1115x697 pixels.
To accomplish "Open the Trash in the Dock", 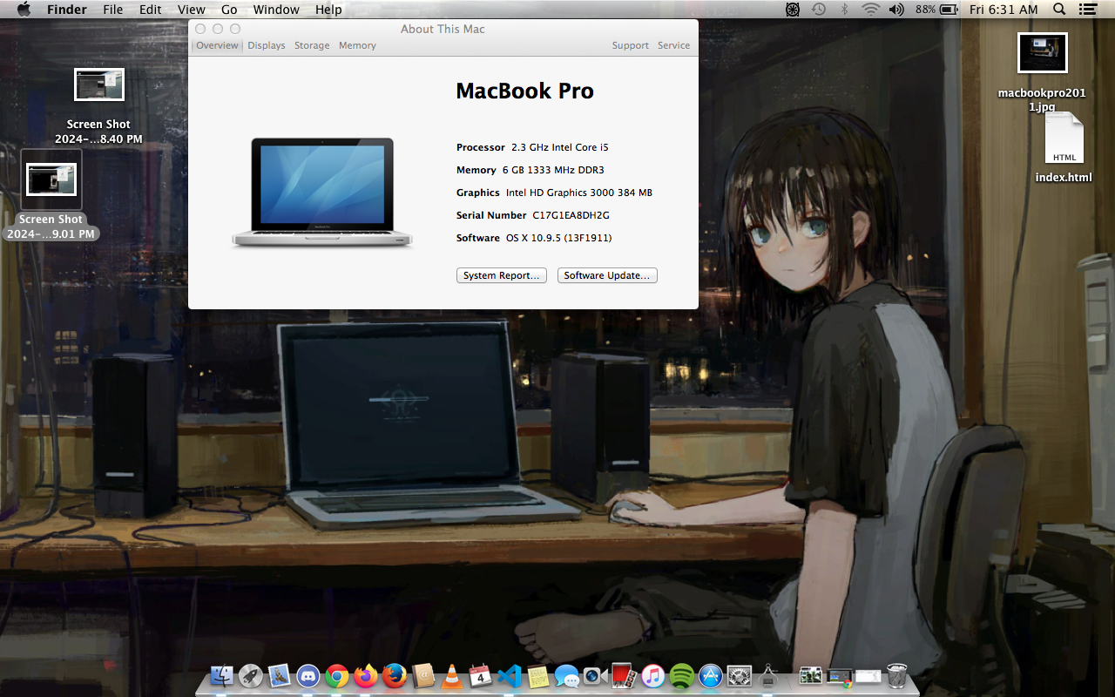I will [896, 675].
